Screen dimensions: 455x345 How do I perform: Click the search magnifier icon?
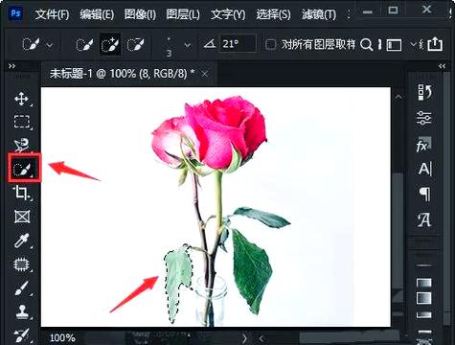[367, 44]
